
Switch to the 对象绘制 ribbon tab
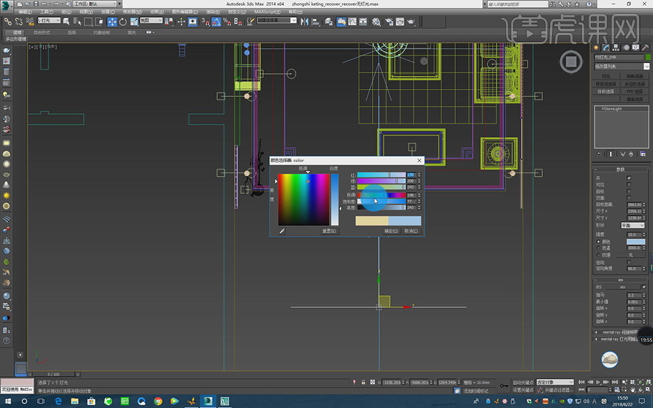[x=102, y=32]
